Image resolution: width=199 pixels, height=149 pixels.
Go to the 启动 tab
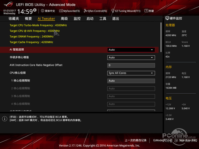point(90,19)
